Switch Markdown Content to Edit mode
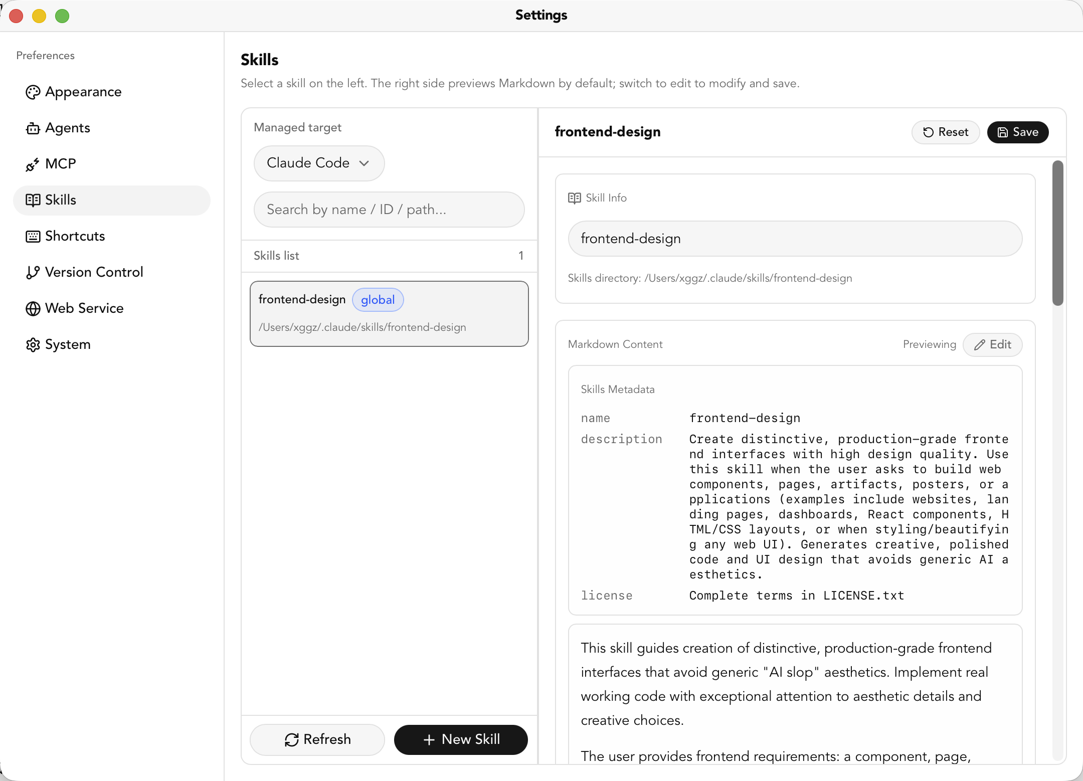This screenshot has height=781, width=1083. (x=992, y=344)
